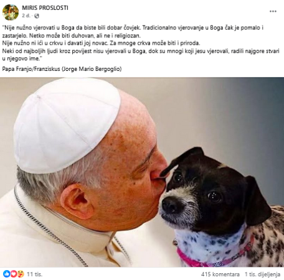Click the red heart Love reaction icon

14,274
